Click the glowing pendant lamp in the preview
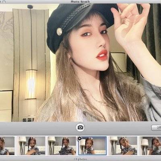Viewport: 161px width, 161px height. pos(31,84)
